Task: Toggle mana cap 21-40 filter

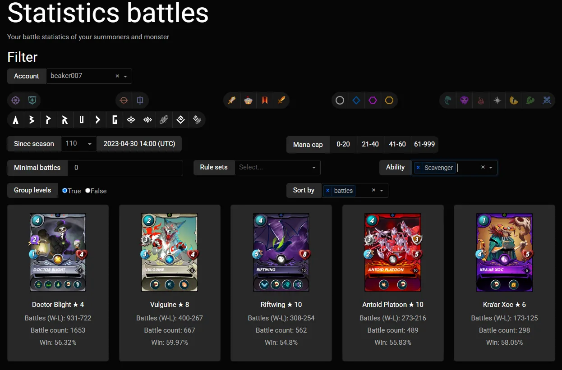Action: 370,144
